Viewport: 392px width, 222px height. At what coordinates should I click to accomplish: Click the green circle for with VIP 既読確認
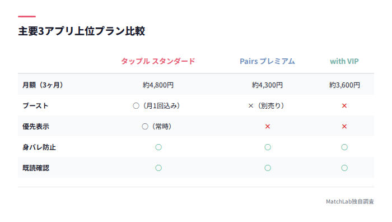[x=344, y=168]
